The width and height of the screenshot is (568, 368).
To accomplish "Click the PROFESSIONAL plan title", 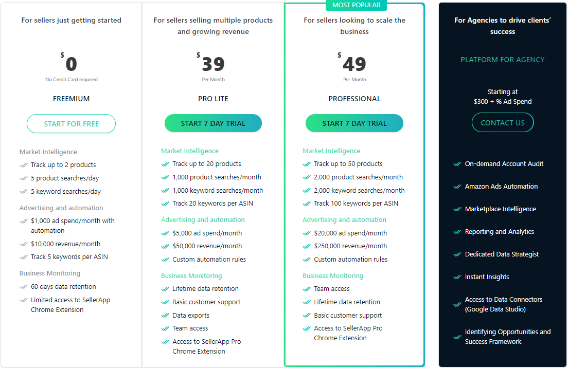I will [x=354, y=99].
